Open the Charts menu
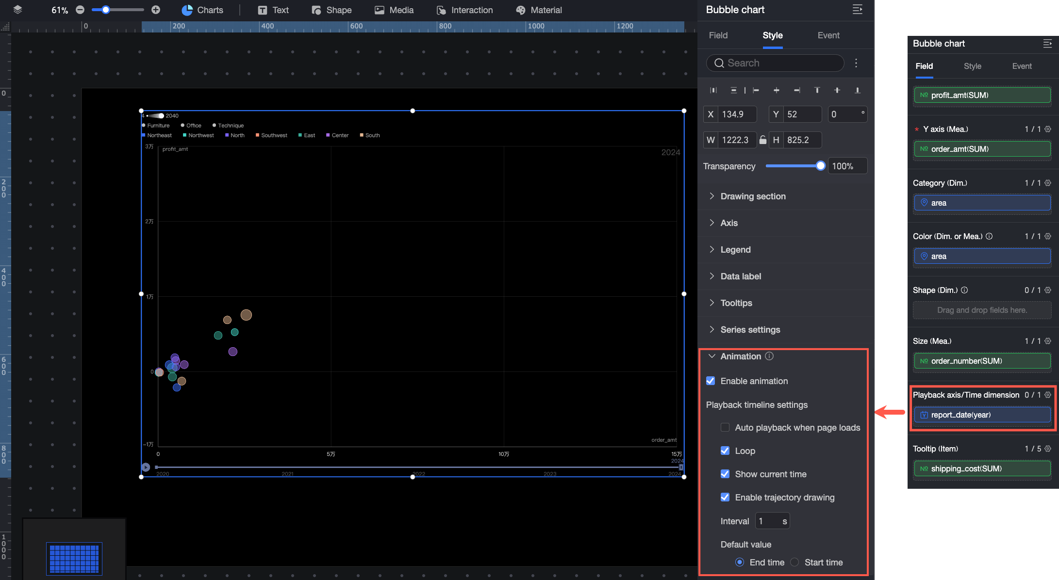The height and width of the screenshot is (580, 1059). 202,10
